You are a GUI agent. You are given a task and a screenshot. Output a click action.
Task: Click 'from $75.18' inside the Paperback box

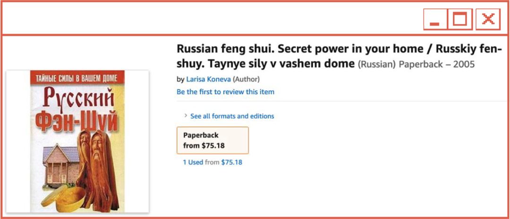coord(204,146)
